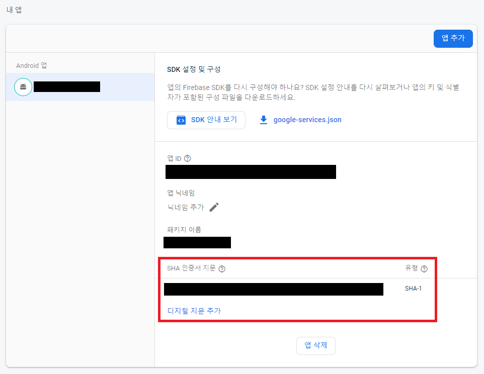Click the Android 앱 section label
Screen dimensions: 484x374
pos(32,65)
